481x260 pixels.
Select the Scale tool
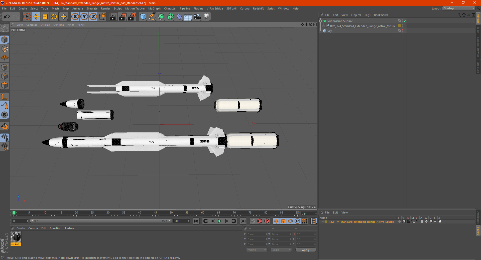[x=45, y=16]
